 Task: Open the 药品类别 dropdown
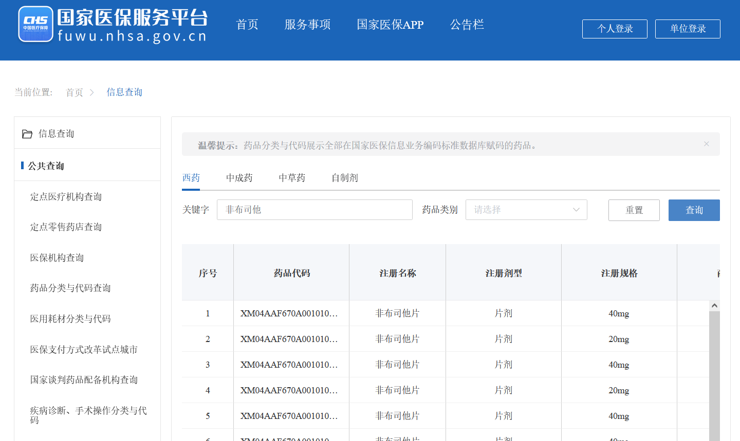click(526, 210)
